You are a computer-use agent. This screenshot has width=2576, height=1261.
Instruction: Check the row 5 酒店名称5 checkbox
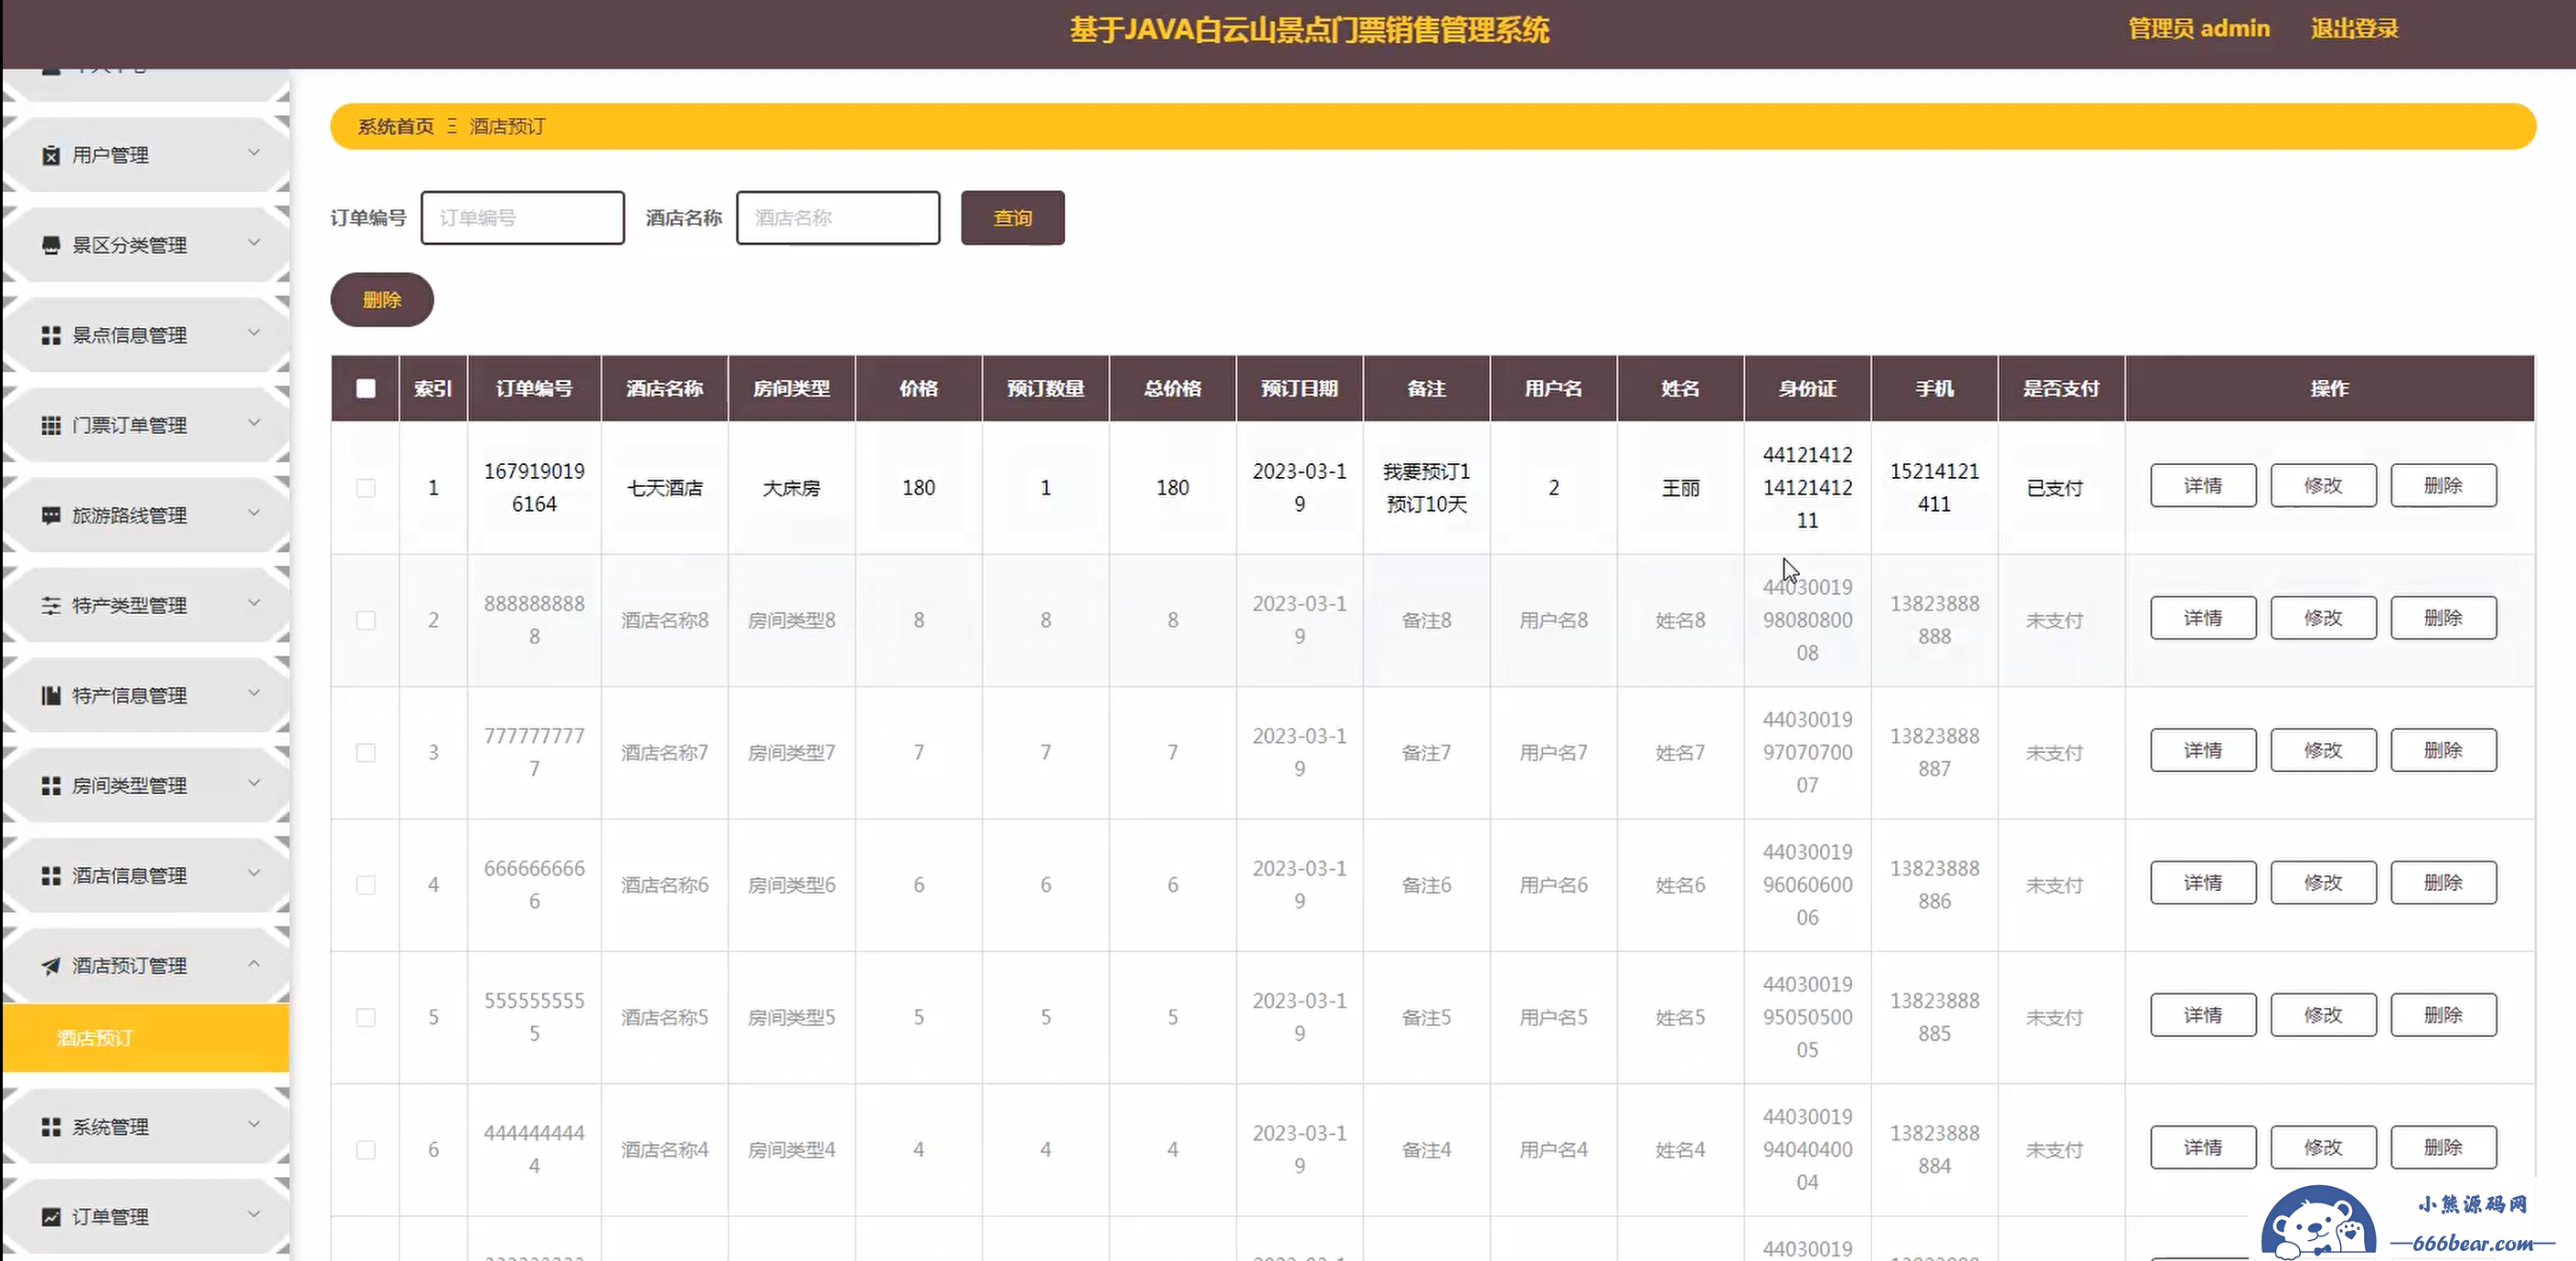[366, 1017]
